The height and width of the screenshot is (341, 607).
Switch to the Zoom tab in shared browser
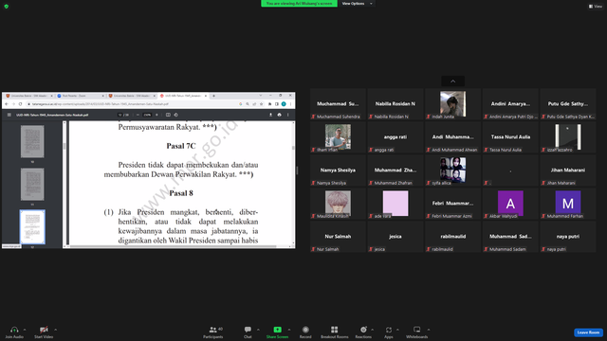click(x=80, y=96)
